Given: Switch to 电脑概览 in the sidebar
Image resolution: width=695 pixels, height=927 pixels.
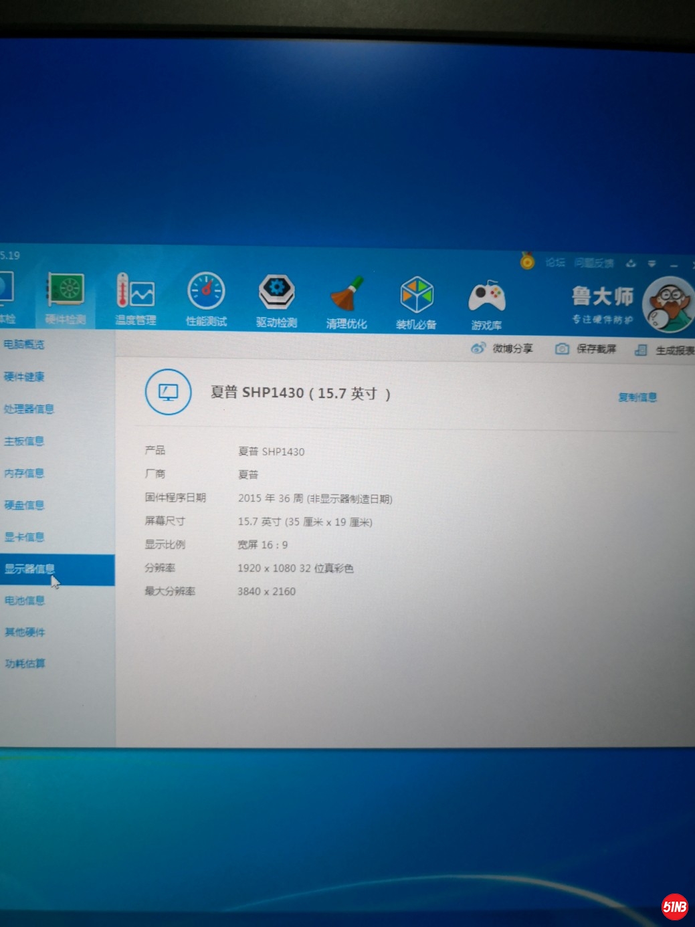Looking at the screenshot, I should coord(24,344).
